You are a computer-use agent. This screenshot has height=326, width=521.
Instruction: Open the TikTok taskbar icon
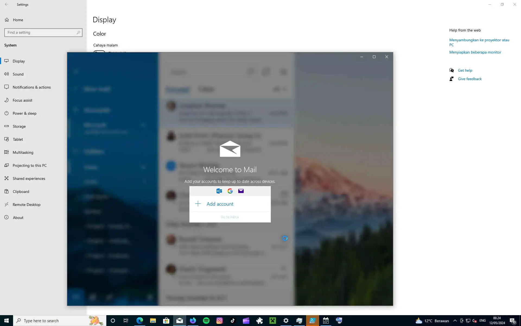pyautogui.click(x=233, y=321)
